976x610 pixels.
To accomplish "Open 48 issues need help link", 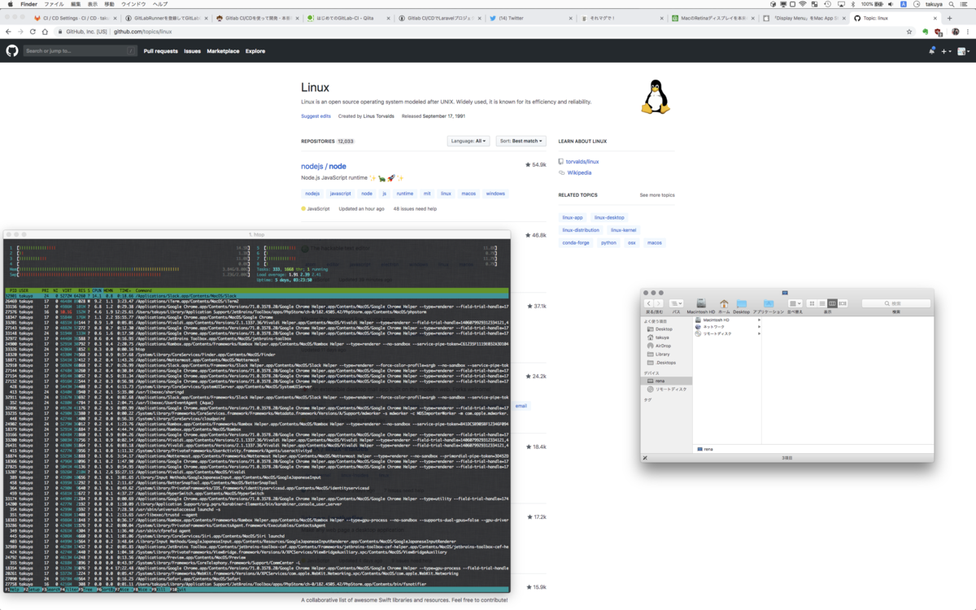I will click(415, 209).
